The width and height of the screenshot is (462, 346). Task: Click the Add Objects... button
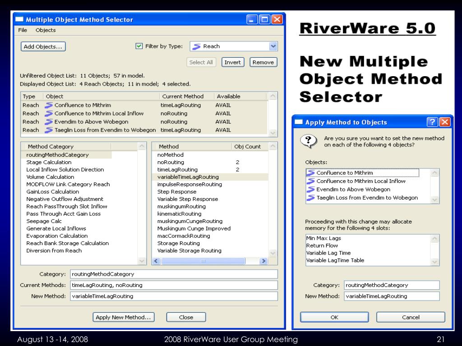coord(43,46)
